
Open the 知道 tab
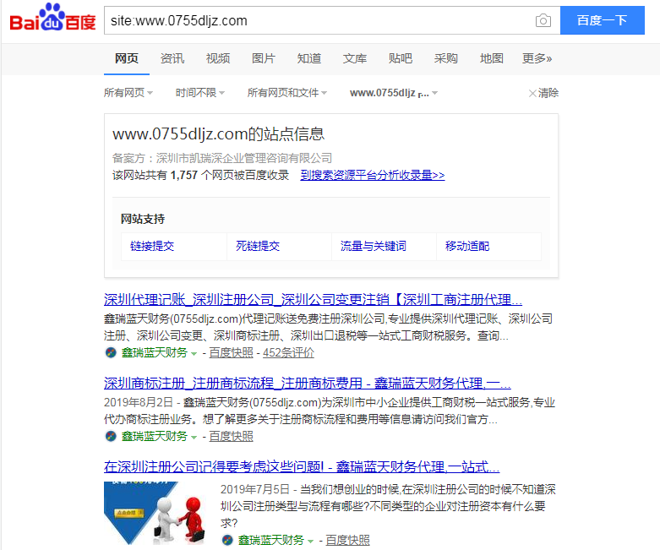point(309,58)
